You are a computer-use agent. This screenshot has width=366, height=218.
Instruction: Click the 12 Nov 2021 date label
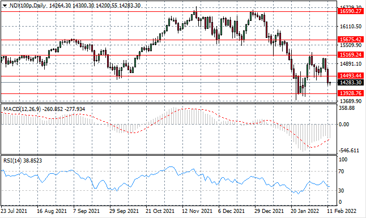coord(197,211)
